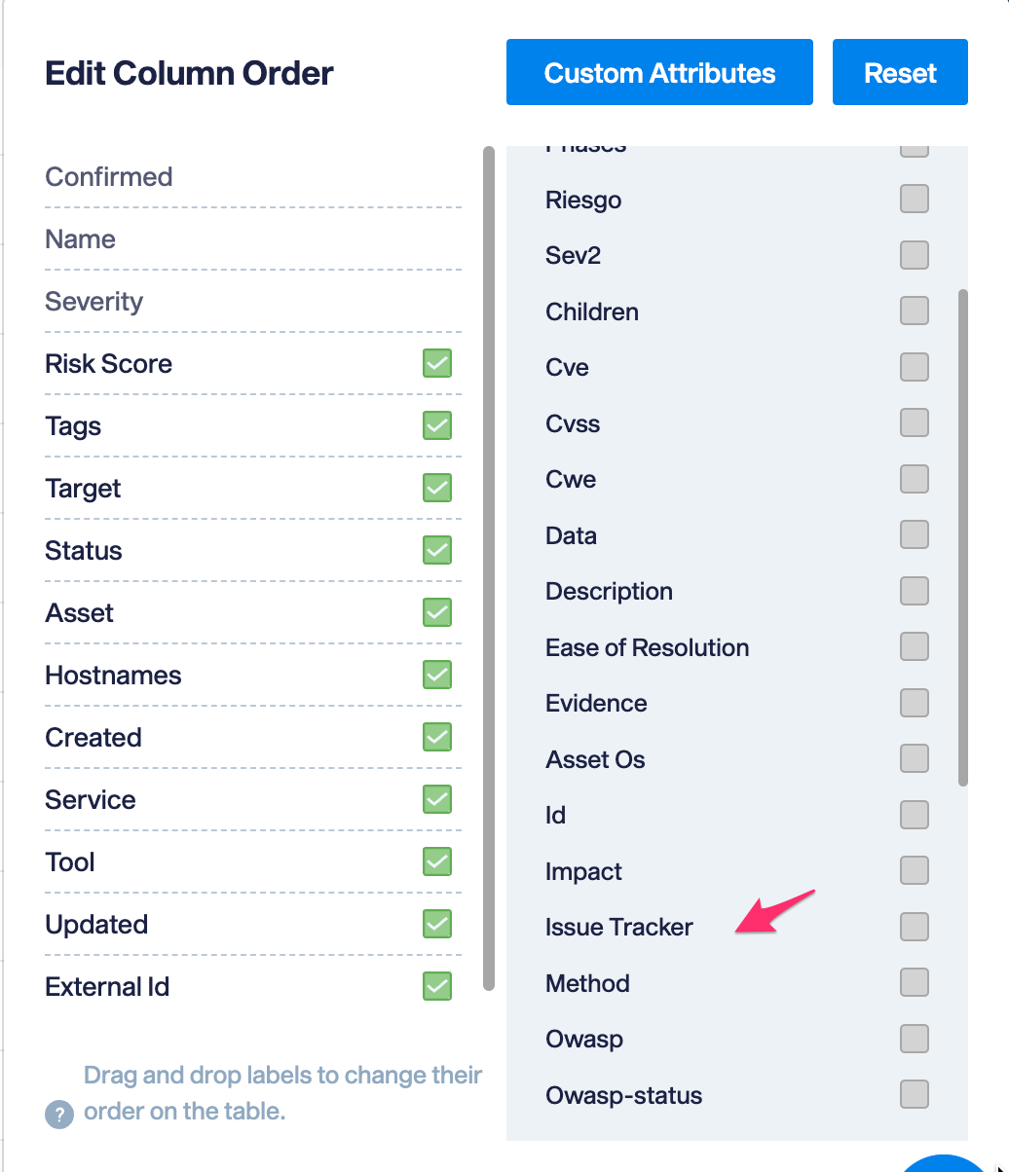Click the Reset button
Screen dimensions: 1009x1172
900,72
